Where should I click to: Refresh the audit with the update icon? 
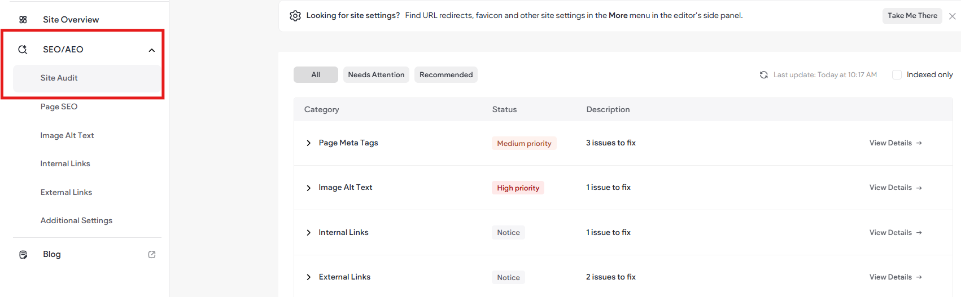point(764,75)
